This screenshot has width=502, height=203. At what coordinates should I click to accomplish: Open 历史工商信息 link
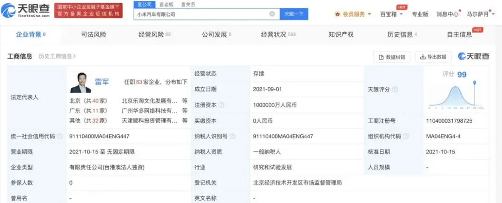coord(57,56)
